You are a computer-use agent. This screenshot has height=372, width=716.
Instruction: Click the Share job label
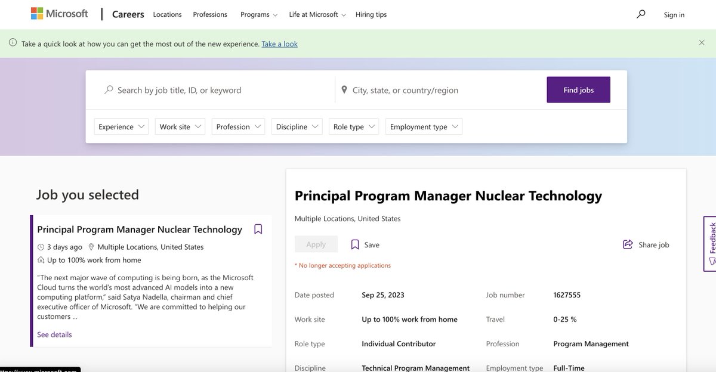[654, 245]
